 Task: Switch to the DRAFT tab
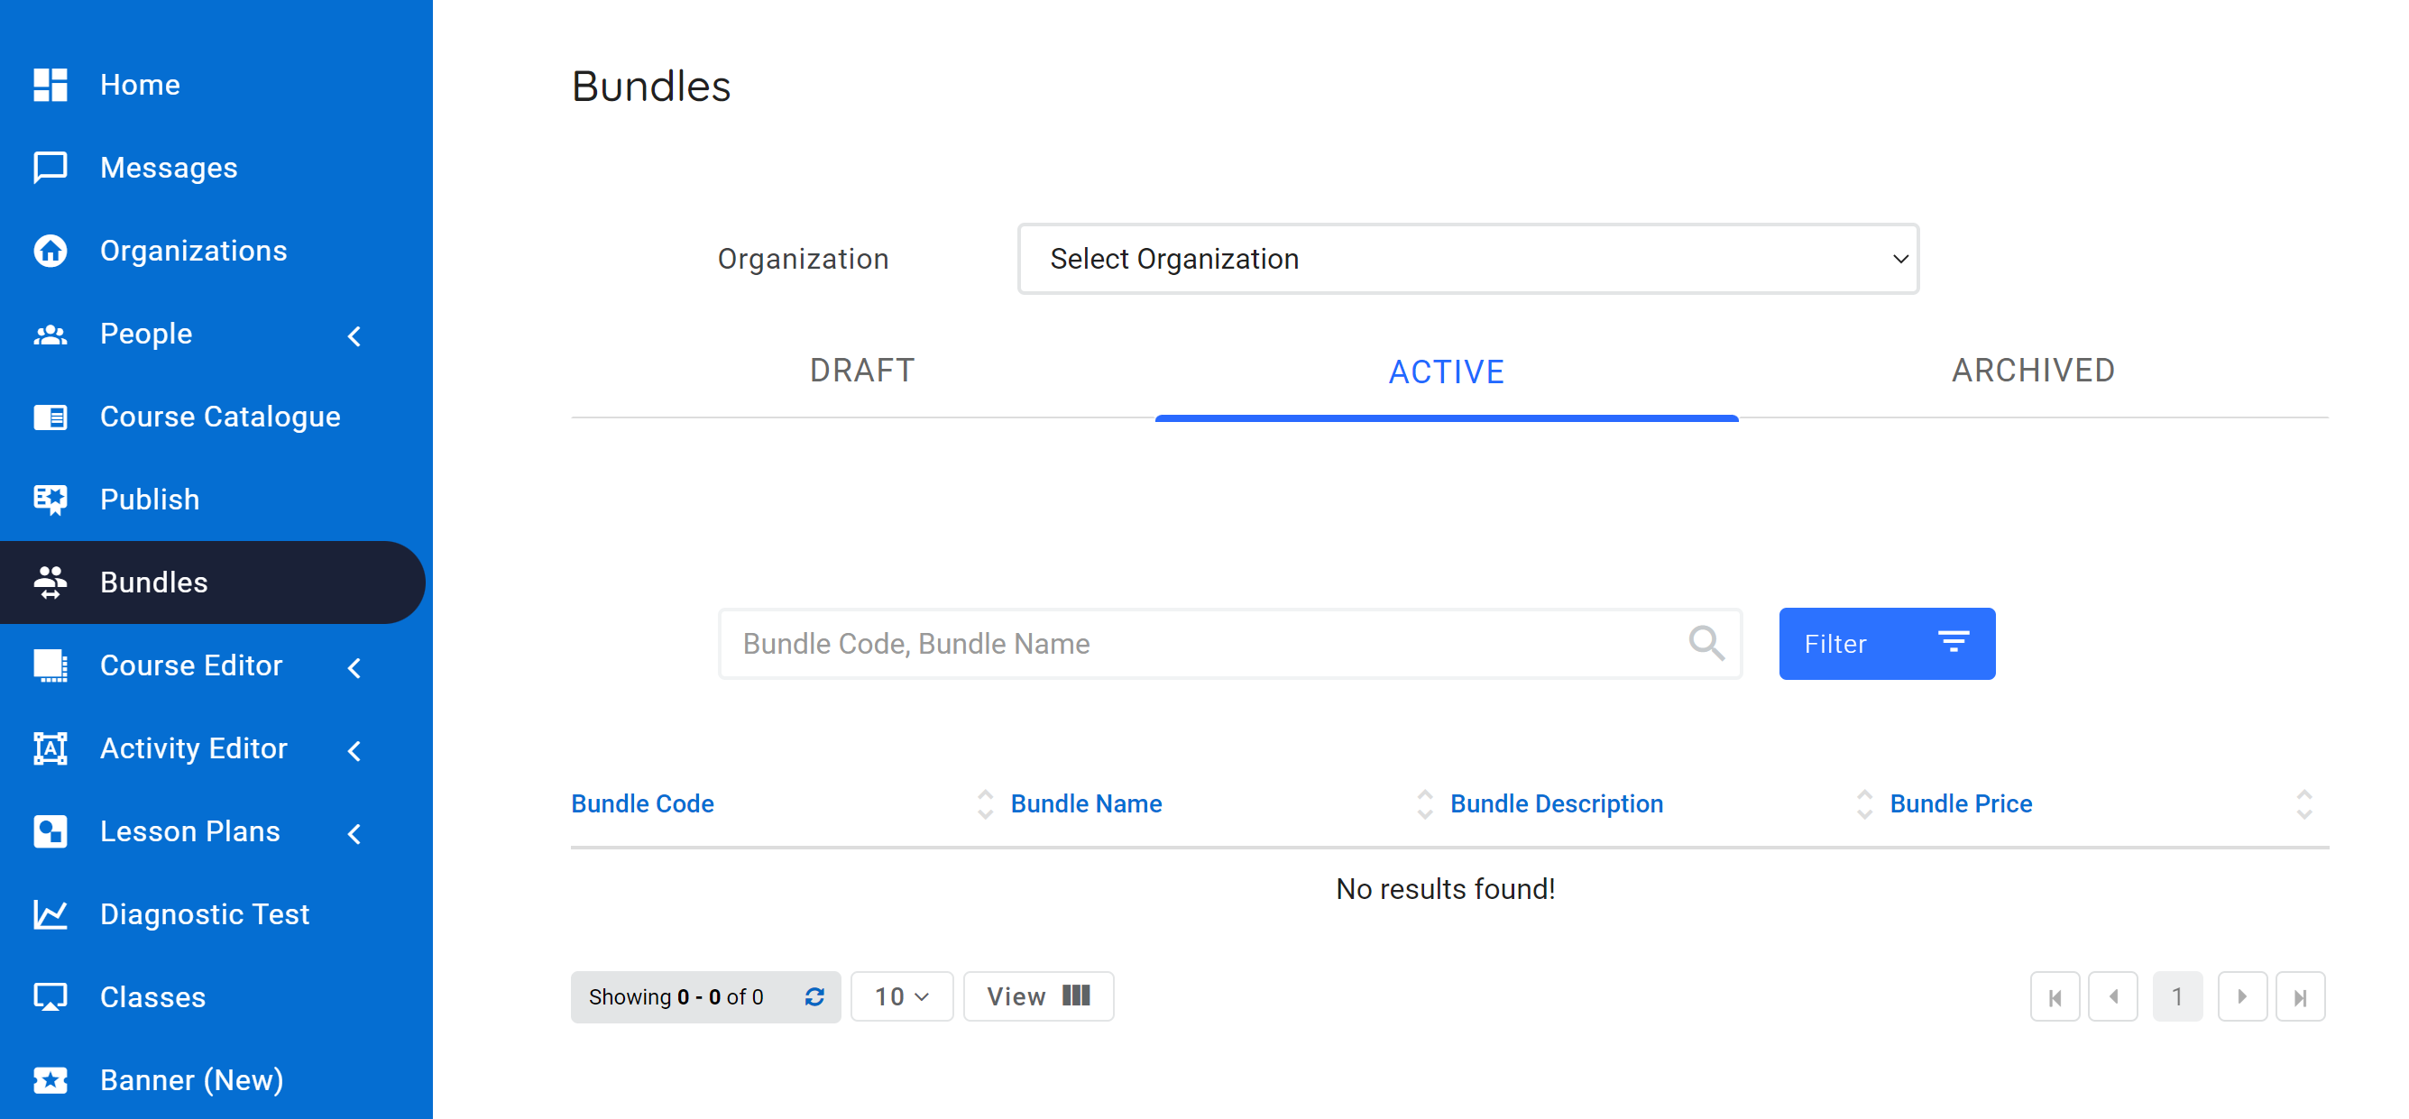point(861,371)
